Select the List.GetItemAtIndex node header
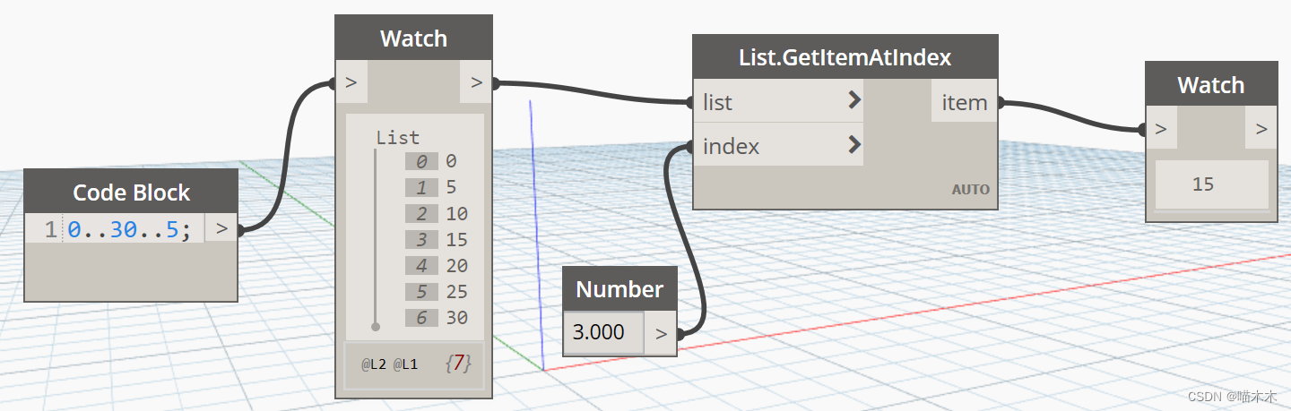 (x=845, y=58)
